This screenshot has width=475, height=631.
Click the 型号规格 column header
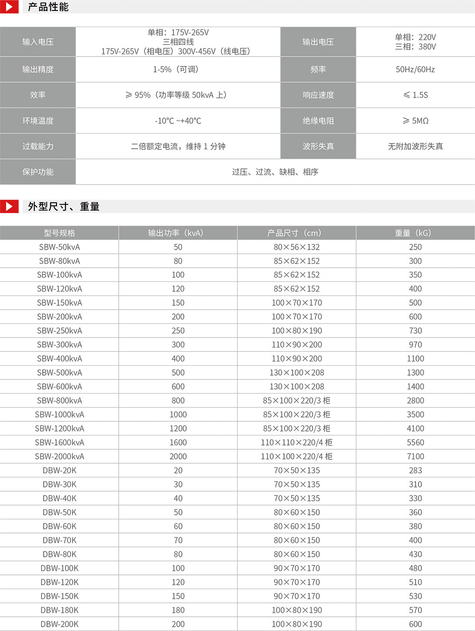click(59, 233)
